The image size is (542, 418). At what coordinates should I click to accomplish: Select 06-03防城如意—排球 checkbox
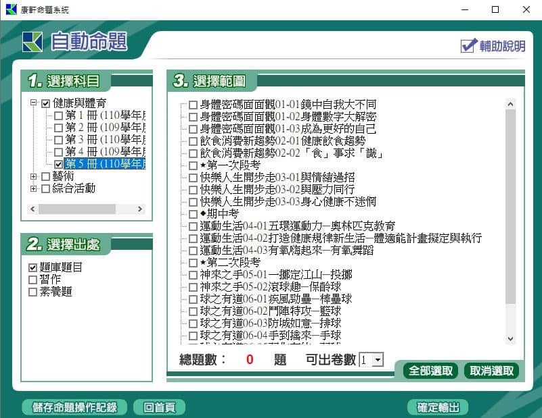pyautogui.click(x=194, y=324)
